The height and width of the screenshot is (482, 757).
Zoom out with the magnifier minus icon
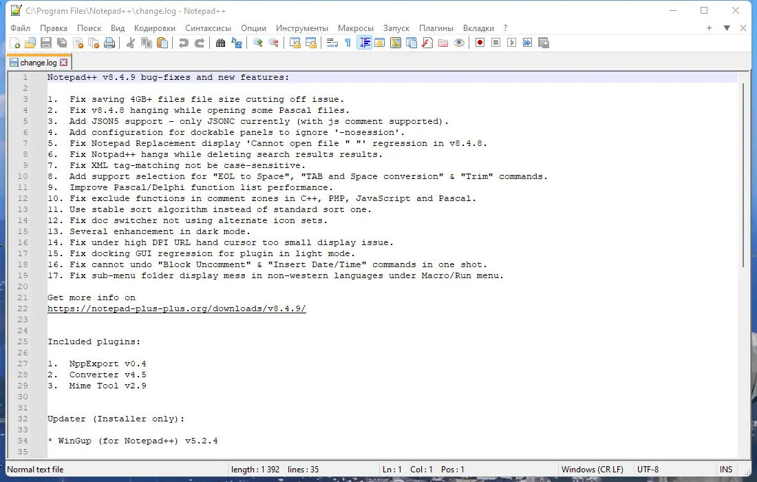274,43
